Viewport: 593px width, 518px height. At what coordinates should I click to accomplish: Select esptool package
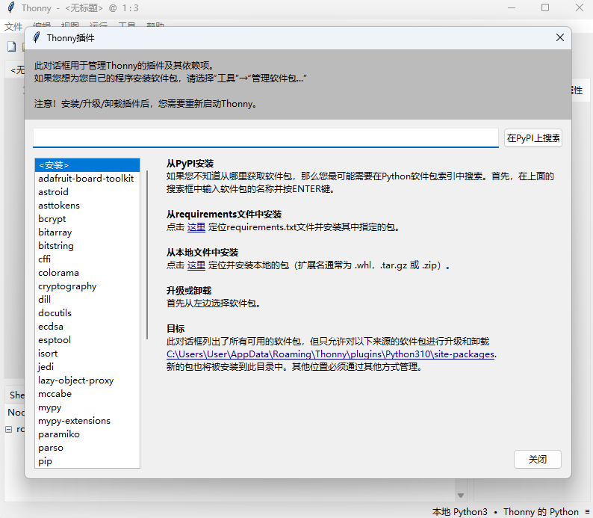point(87,340)
